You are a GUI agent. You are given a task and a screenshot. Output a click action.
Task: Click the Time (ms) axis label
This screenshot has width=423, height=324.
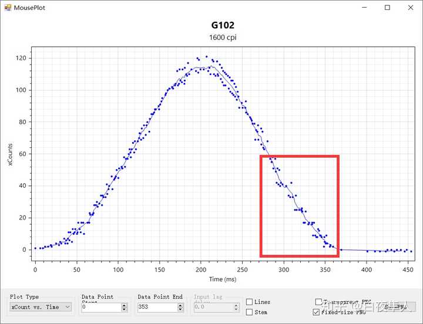coord(223,279)
